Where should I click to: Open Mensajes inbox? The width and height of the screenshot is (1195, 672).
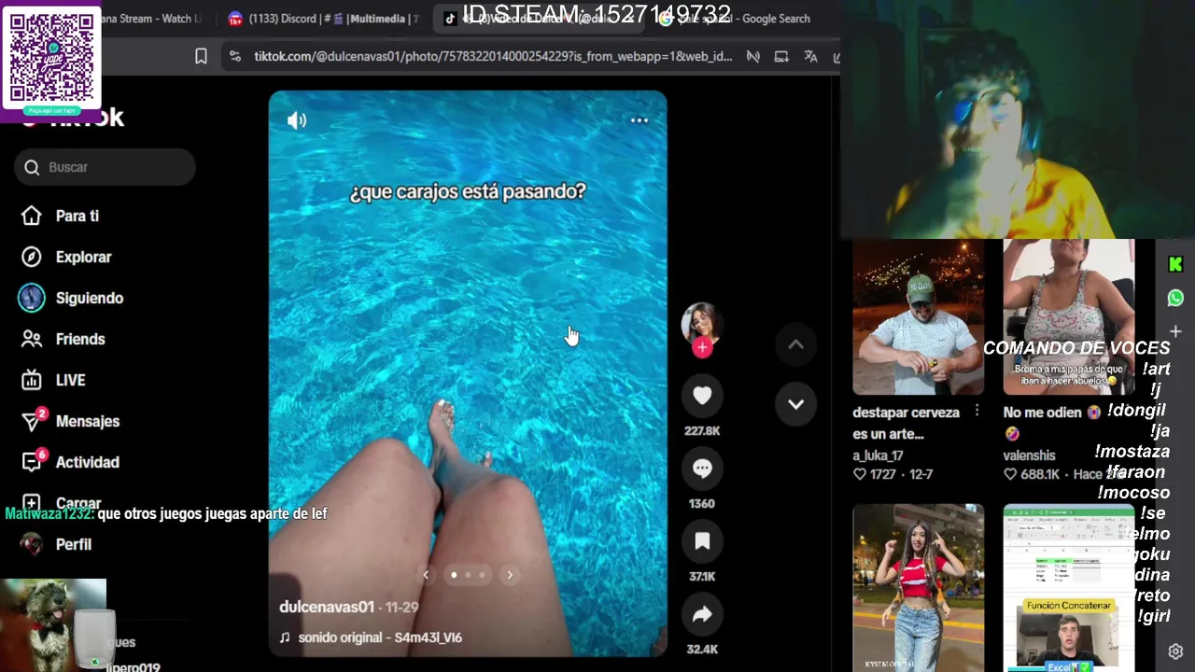[70, 421]
